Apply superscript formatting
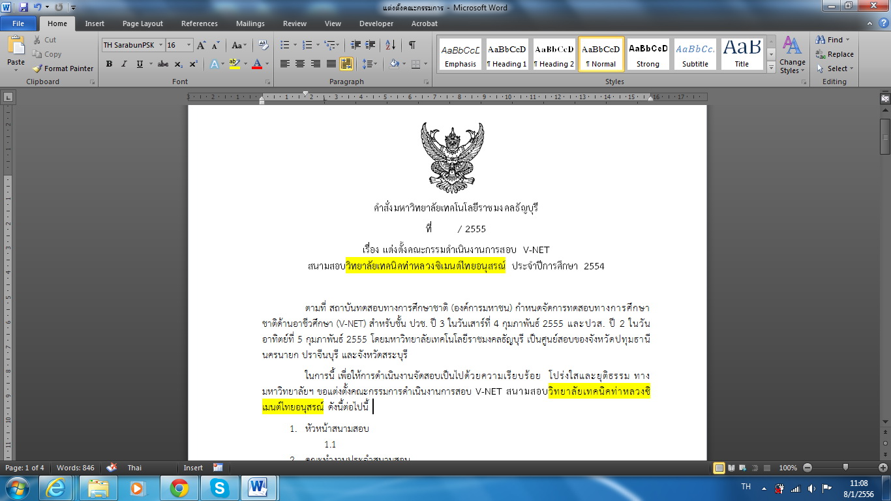This screenshot has height=501, width=891. click(x=194, y=64)
